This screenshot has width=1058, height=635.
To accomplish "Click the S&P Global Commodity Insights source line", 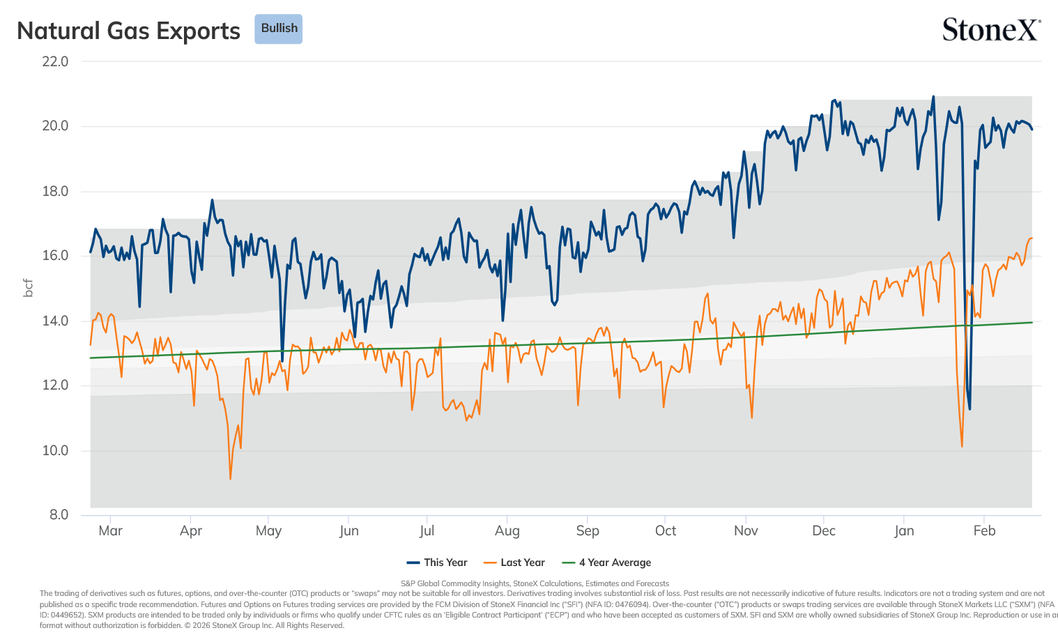I will [x=535, y=583].
